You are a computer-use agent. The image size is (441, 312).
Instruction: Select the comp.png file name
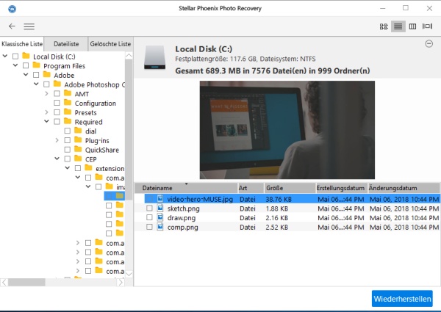tap(182, 227)
